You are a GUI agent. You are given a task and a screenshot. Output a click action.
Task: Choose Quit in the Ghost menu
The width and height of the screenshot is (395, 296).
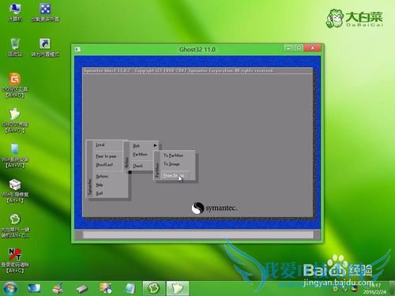(x=100, y=193)
